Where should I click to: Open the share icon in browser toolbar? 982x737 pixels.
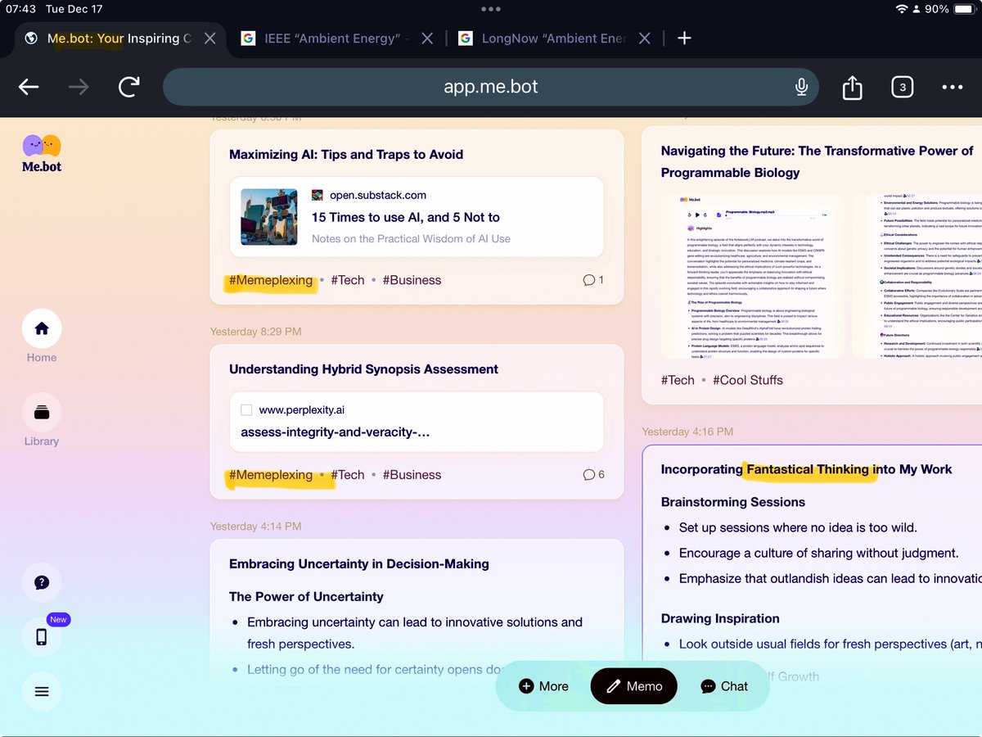[852, 87]
